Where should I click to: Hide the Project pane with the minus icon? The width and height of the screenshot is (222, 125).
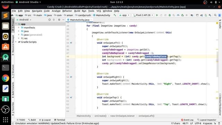tap(63, 20)
